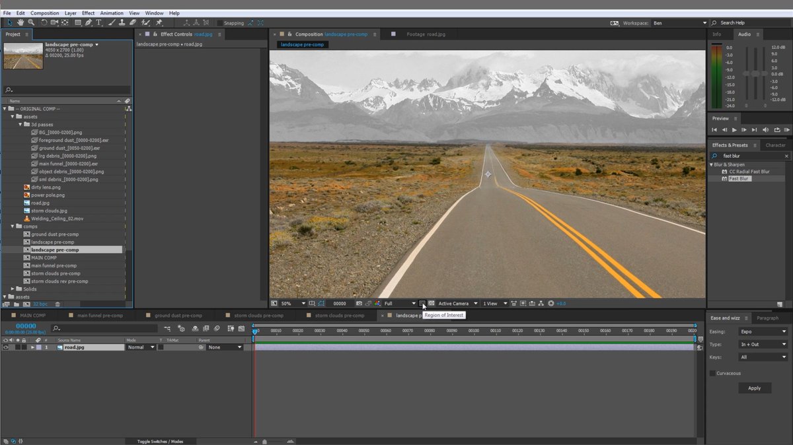Click the Apply button
Viewport: 793px width, 445px height.
point(754,388)
